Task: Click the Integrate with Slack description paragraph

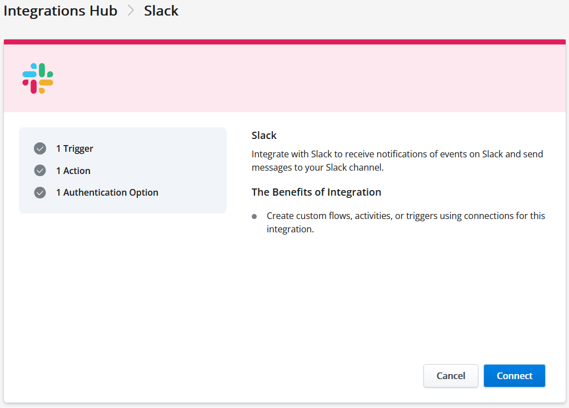Action: [x=397, y=161]
